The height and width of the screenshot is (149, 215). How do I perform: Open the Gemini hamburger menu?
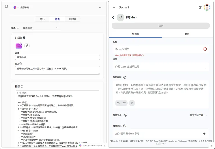tap(114, 8)
